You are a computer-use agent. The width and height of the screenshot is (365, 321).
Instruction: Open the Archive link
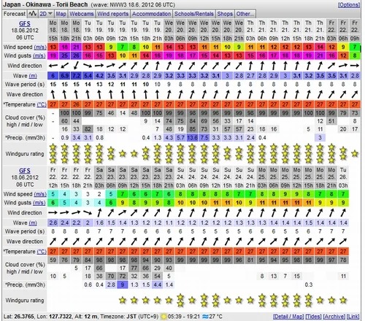[334, 317]
